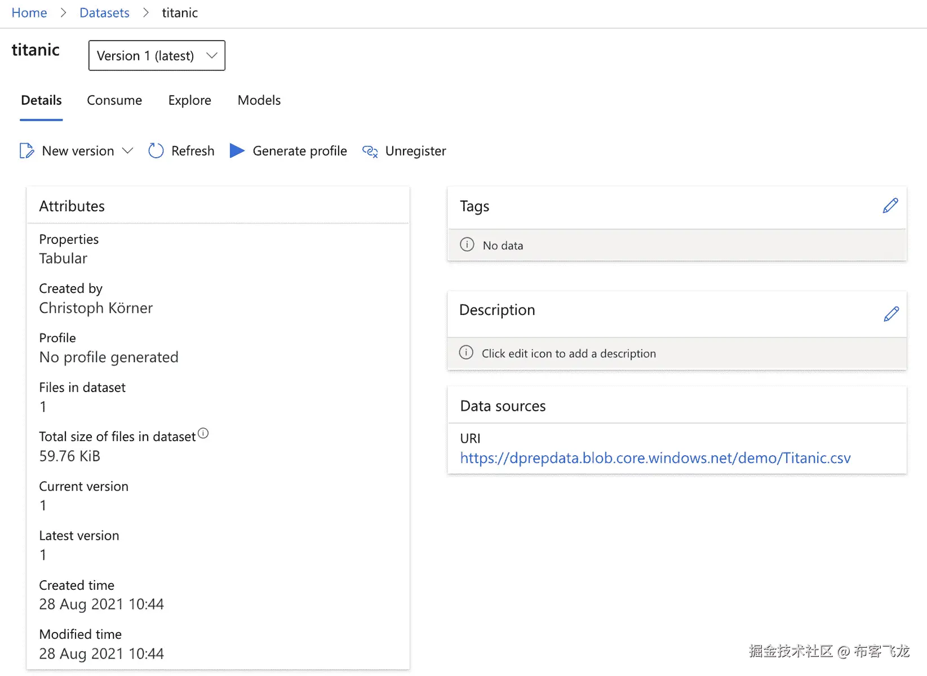Navigate to Datasets in the breadcrumb
This screenshot has height=676, width=927.
(104, 13)
